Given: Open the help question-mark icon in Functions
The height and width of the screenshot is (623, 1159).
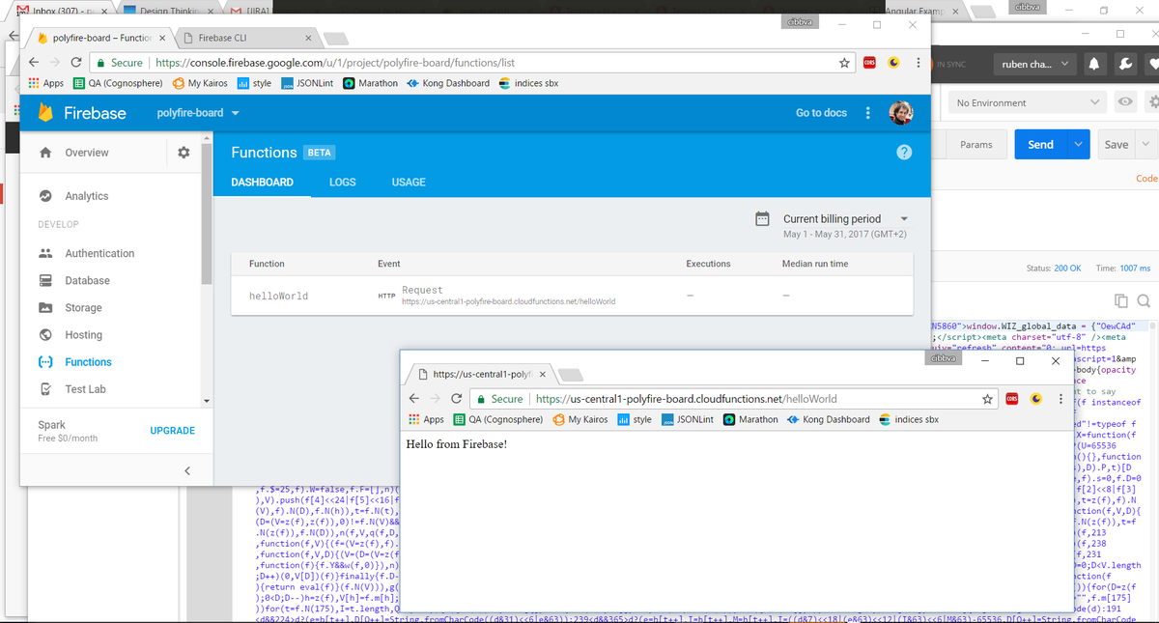Looking at the screenshot, I should click(x=904, y=153).
